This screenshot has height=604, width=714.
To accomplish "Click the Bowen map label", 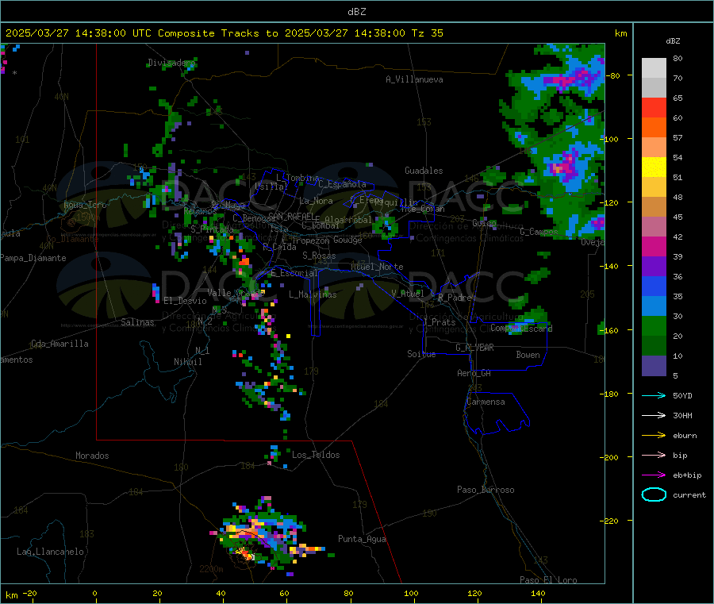I will click(528, 355).
